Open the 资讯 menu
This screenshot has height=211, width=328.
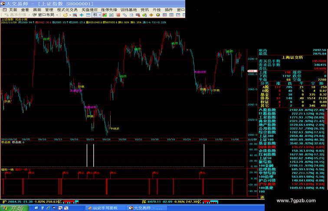[144, 10]
